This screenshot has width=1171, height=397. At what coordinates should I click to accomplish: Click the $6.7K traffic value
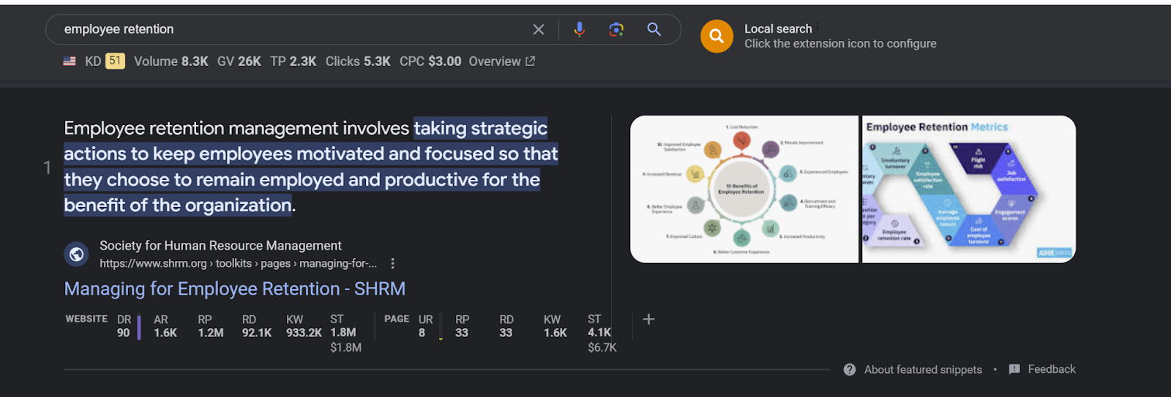tap(602, 347)
